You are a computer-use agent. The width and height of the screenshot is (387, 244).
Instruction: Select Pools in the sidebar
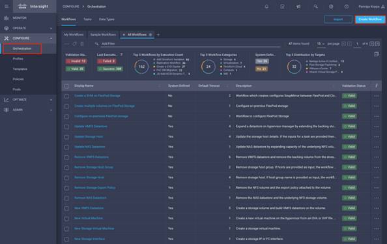tap(17, 89)
